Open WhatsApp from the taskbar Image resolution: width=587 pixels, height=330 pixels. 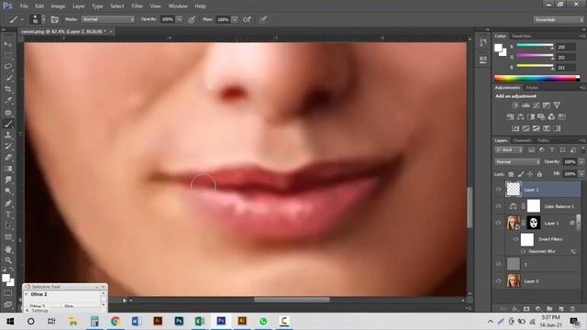click(x=263, y=321)
